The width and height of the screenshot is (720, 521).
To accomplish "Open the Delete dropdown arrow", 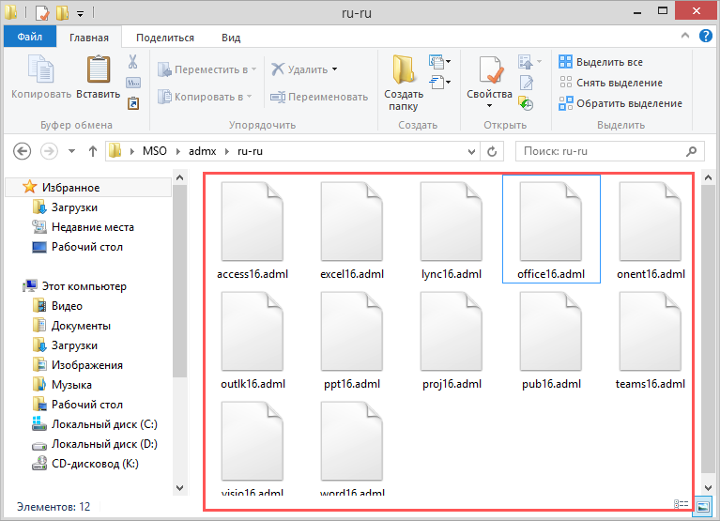I will [335, 69].
